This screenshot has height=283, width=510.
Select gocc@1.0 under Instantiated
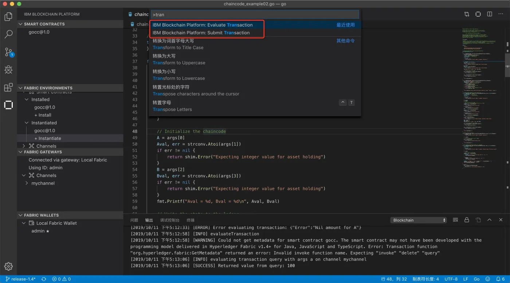coord(45,130)
